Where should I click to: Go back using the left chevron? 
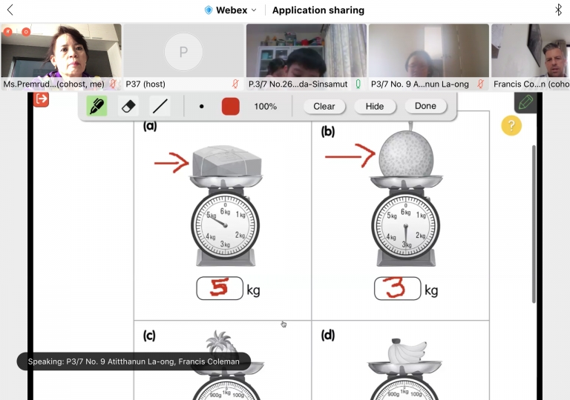(x=10, y=10)
